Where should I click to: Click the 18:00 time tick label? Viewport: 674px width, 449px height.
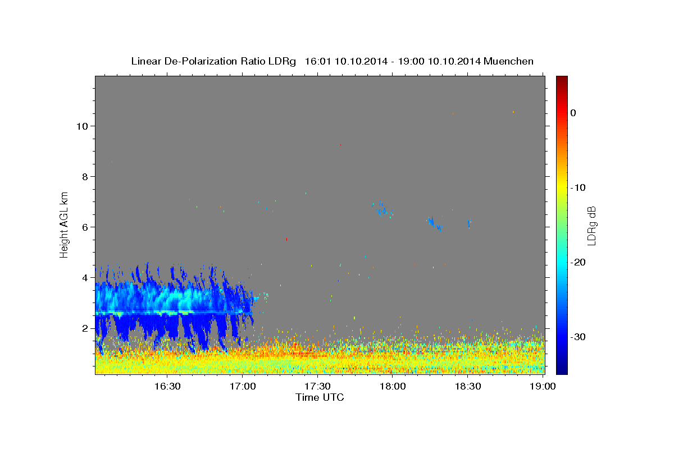click(393, 386)
